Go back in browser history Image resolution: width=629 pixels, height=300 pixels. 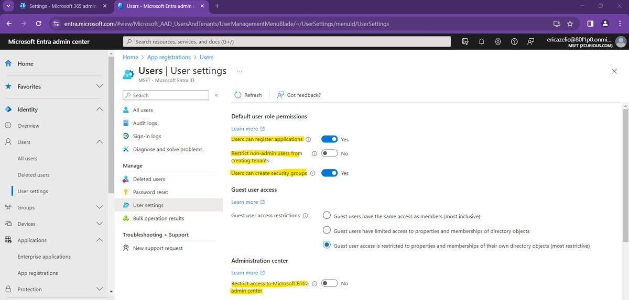[9, 24]
